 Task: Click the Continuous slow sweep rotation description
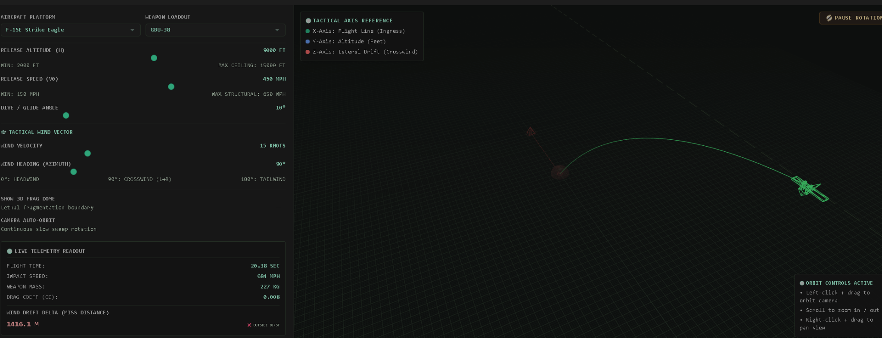pyautogui.click(x=49, y=229)
